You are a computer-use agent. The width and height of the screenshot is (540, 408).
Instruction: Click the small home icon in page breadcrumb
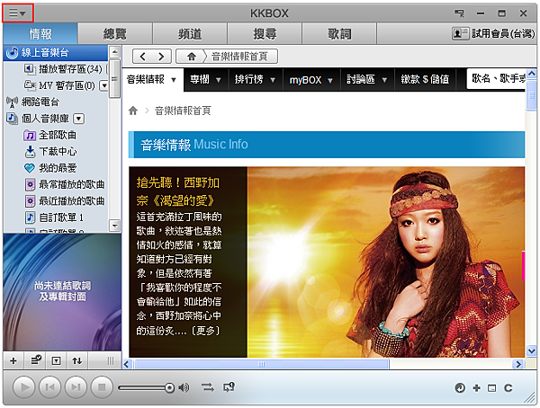tap(133, 111)
